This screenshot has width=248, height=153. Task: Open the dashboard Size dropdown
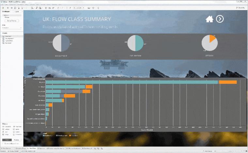(x=12, y=28)
